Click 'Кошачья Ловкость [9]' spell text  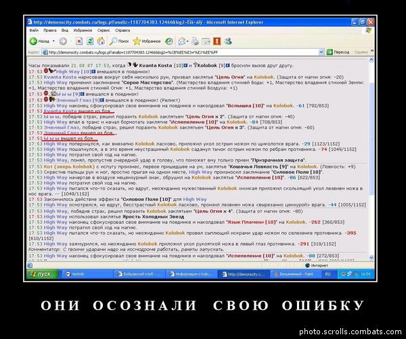click(258, 166)
